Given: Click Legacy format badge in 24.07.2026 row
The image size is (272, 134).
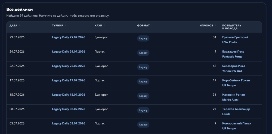Looking at the screenshot, I should point(143,53).
